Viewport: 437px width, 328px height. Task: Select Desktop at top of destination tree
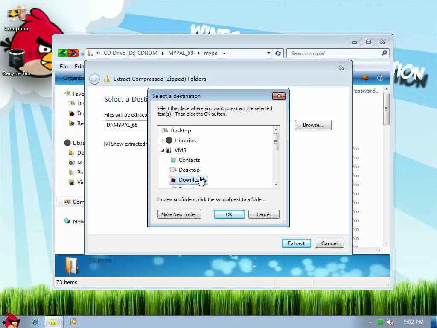181,131
